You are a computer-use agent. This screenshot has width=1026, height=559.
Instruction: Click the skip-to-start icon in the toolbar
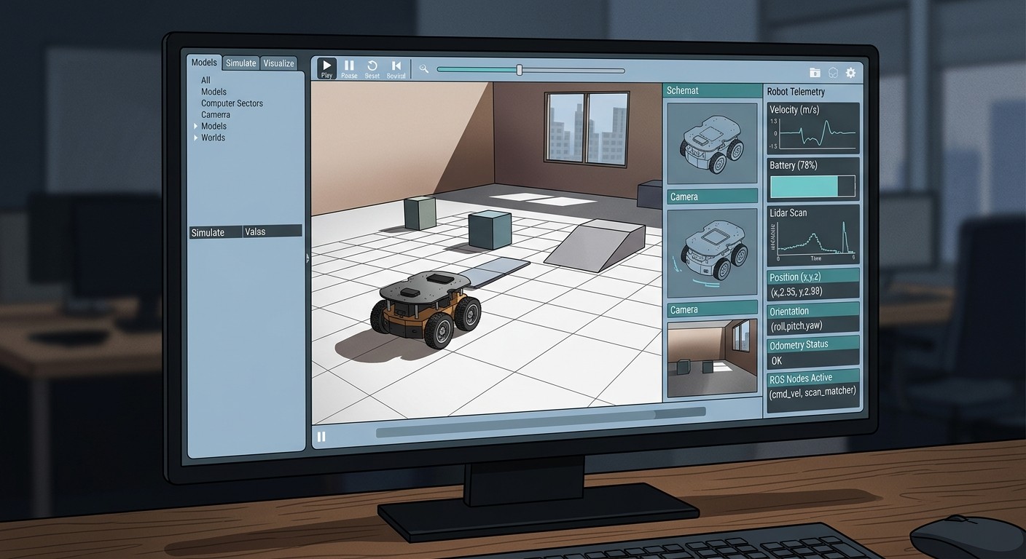(396, 68)
